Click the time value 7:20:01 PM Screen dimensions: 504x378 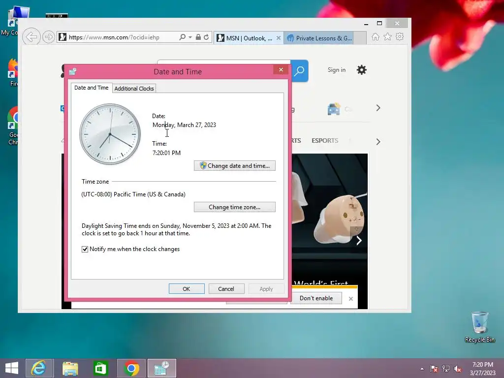[166, 153]
